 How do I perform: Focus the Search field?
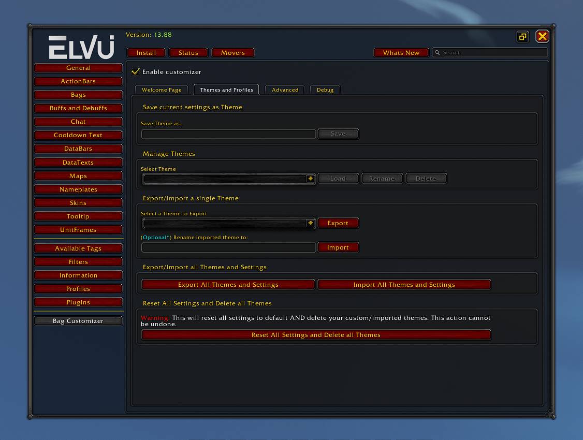[490, 53]
